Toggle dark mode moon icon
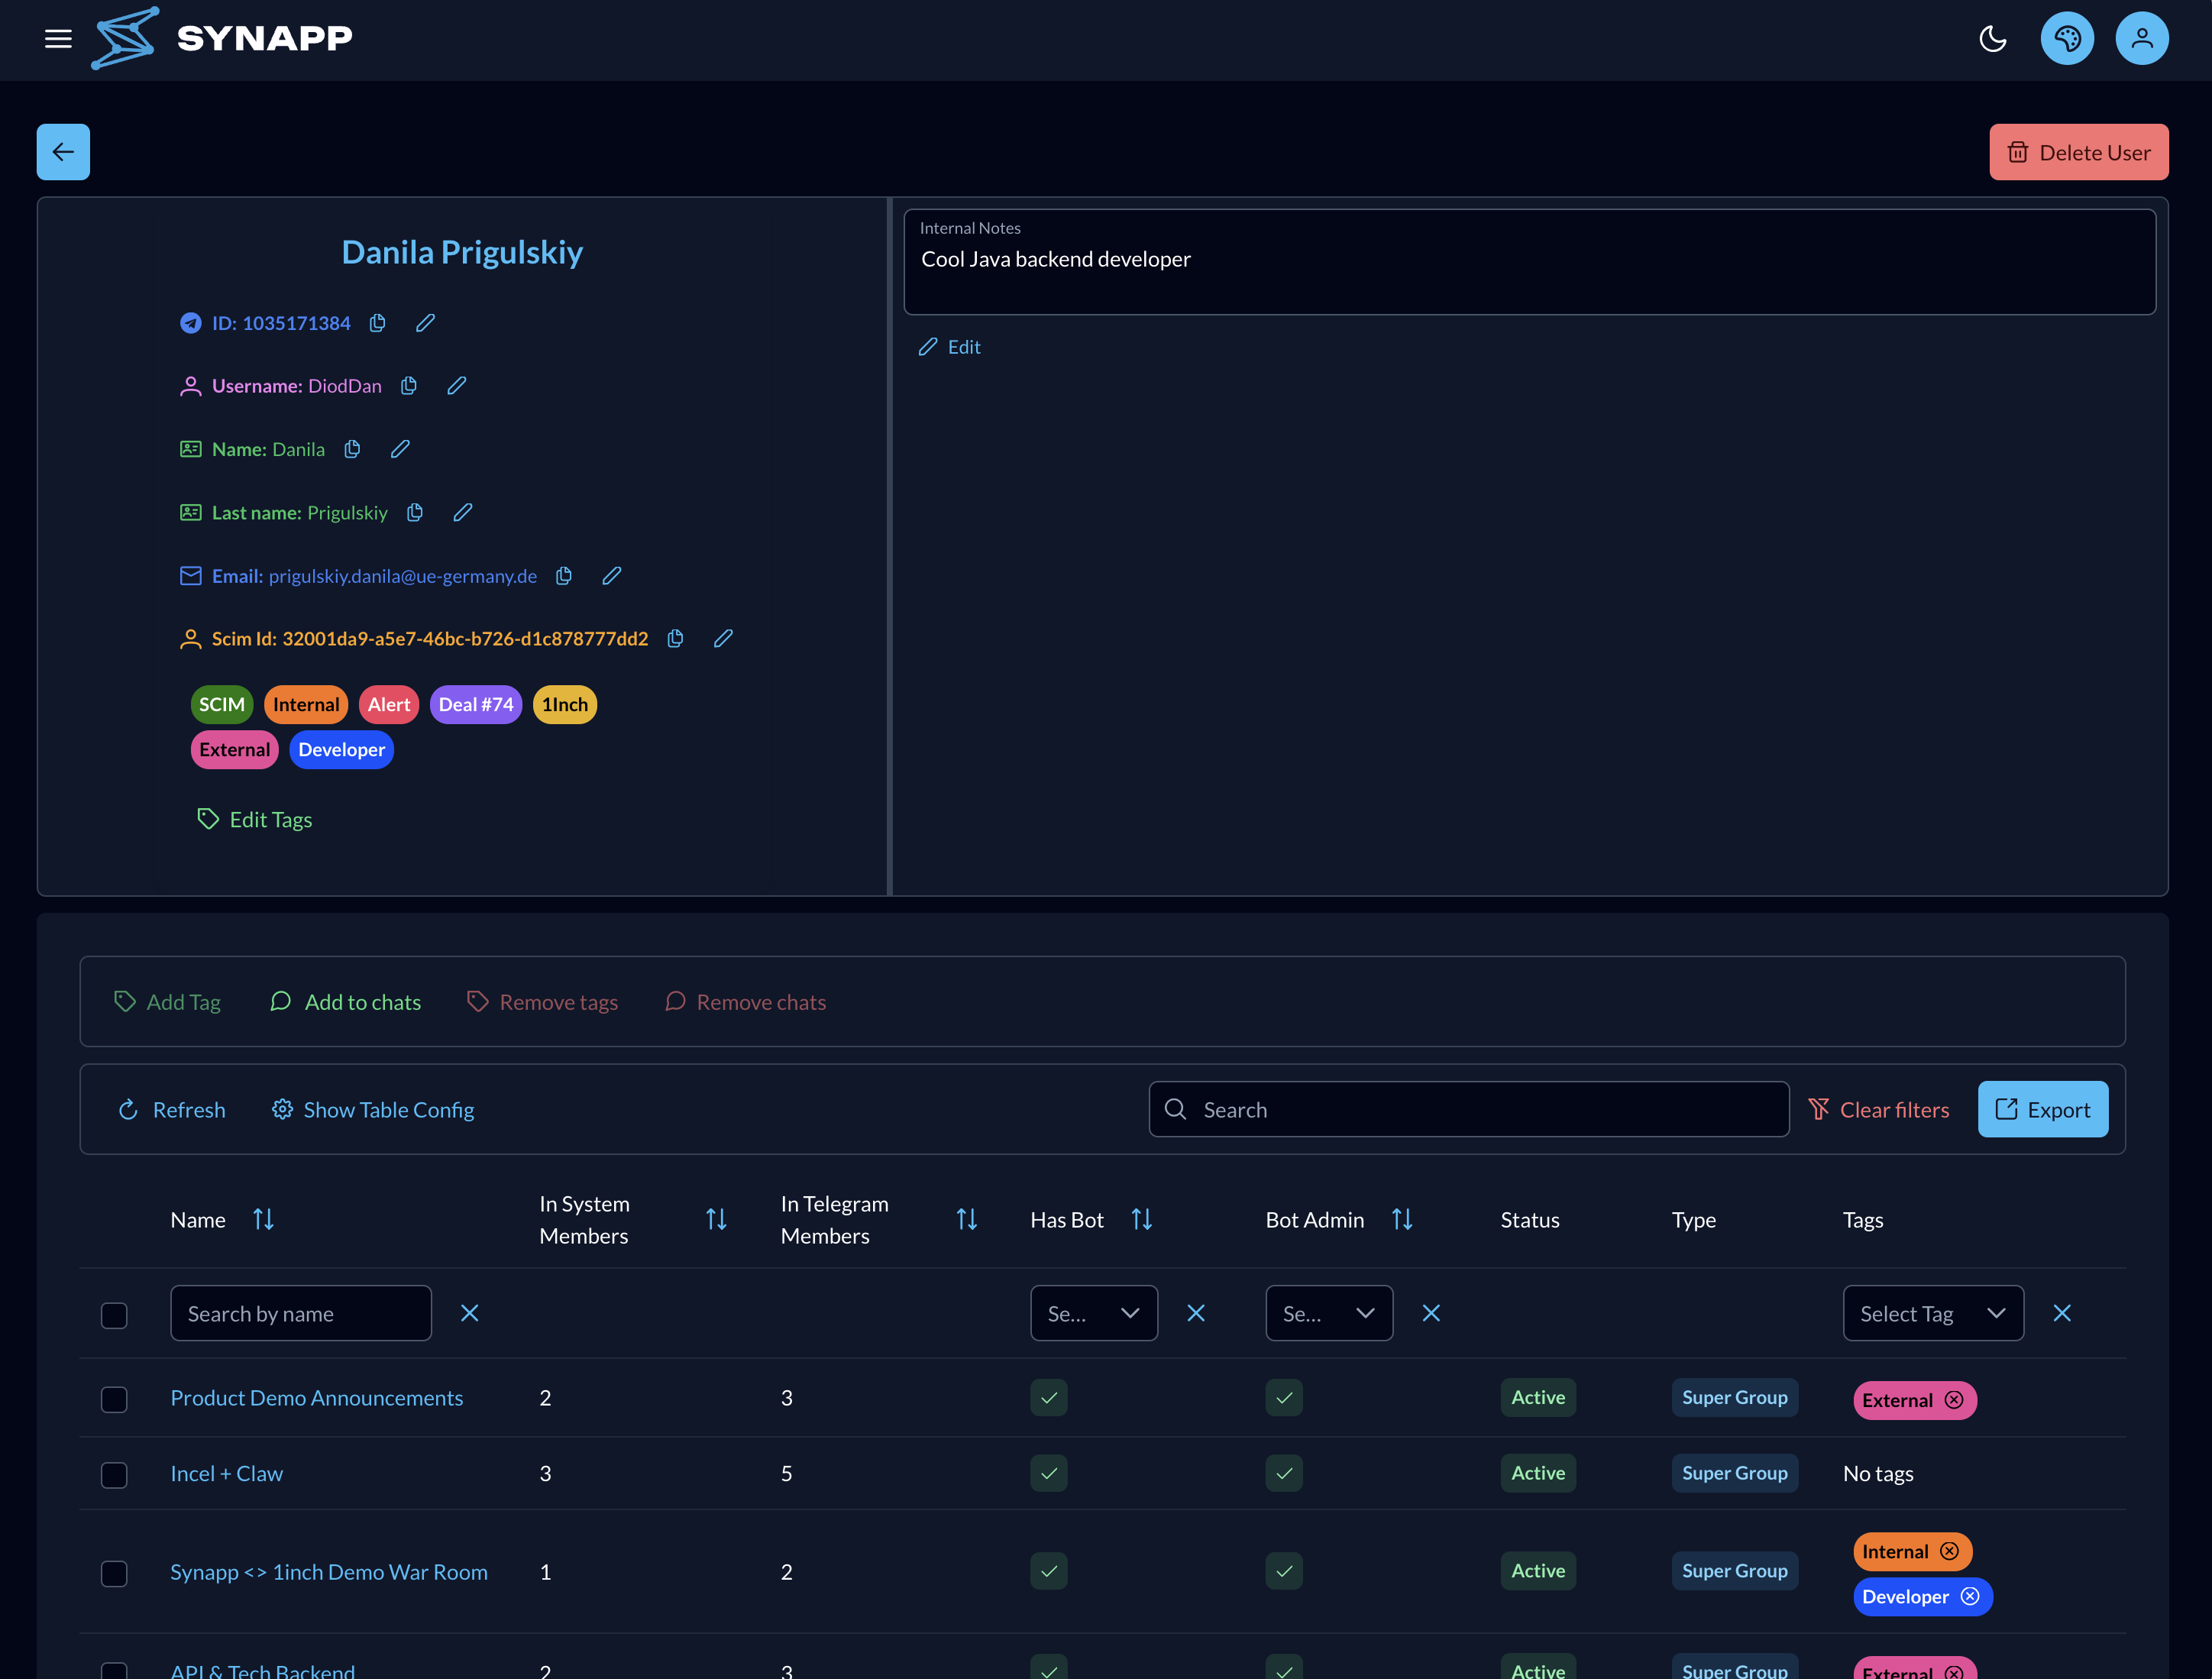Viewport: 2212px width, 1679px height. tap(1992, 38)
